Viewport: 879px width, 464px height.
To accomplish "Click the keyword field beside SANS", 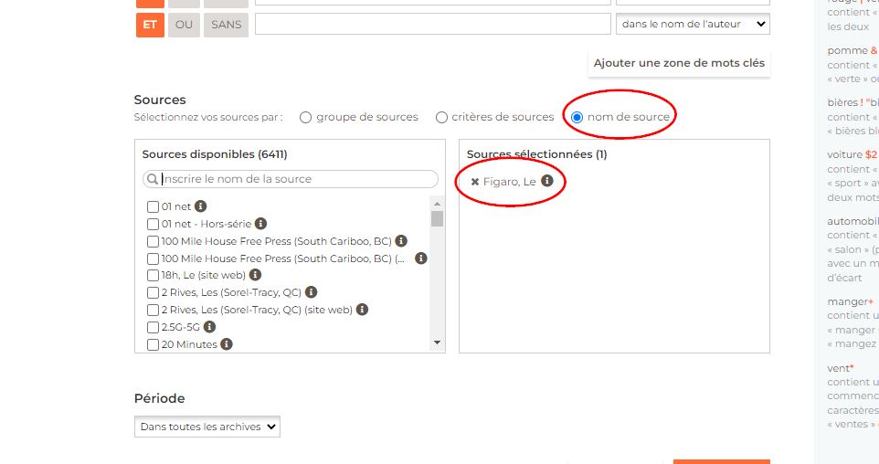I will click(433, 24).
